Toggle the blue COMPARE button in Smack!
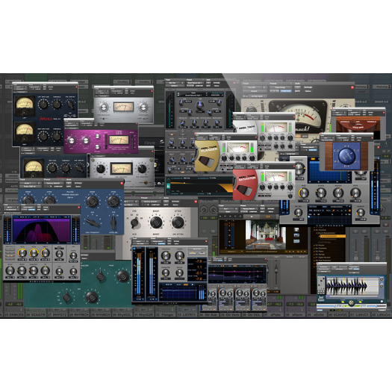The height and width of the screenshot is (392, 392). (285, 91)
